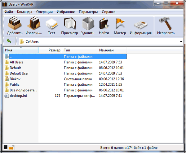Click the drive icon in status bar

[6, 147]
